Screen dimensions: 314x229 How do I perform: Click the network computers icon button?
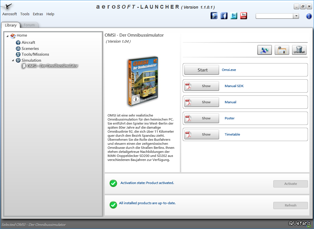pos(265,50)
